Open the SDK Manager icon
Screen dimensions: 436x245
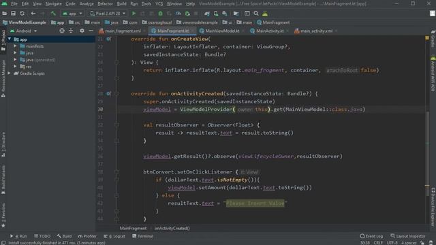[x=225, y=14]
